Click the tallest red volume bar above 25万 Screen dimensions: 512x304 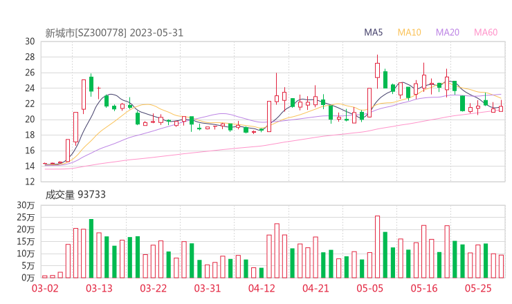click(x=378, y=247)
